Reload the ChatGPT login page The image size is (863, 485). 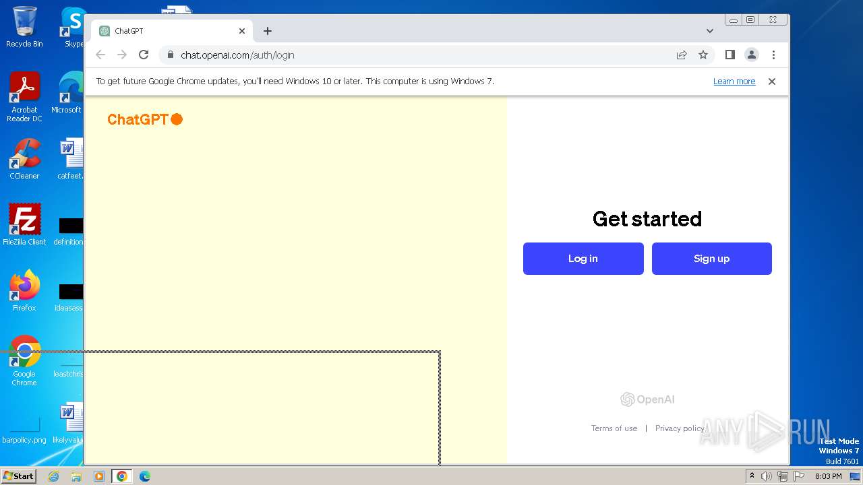(144, 55)
